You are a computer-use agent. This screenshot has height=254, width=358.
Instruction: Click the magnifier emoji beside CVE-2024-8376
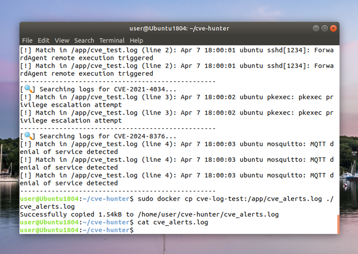pyautogui.click(x=29, y=136)
